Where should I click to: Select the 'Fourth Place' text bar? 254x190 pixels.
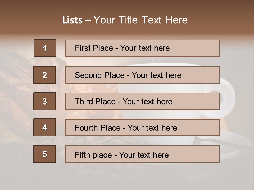[142, 127]
